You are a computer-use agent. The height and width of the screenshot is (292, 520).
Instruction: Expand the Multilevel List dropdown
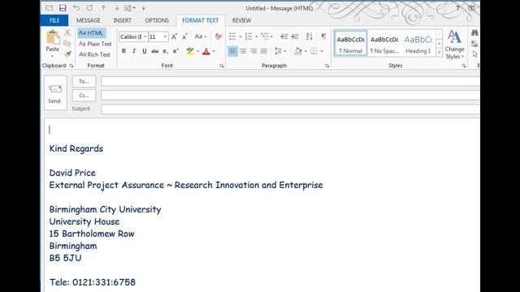click(x=271, y=36)
